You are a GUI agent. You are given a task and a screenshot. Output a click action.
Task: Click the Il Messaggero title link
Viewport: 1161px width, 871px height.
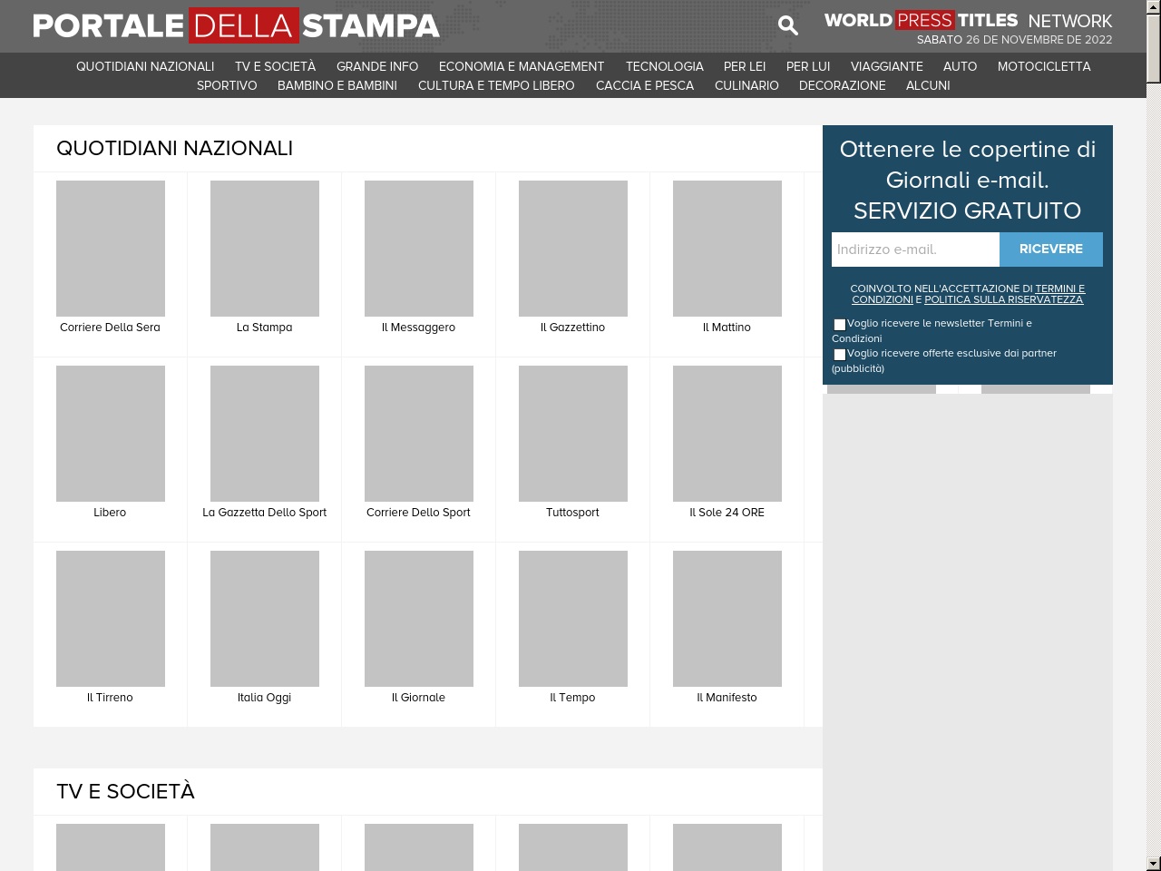coord(418,328)
